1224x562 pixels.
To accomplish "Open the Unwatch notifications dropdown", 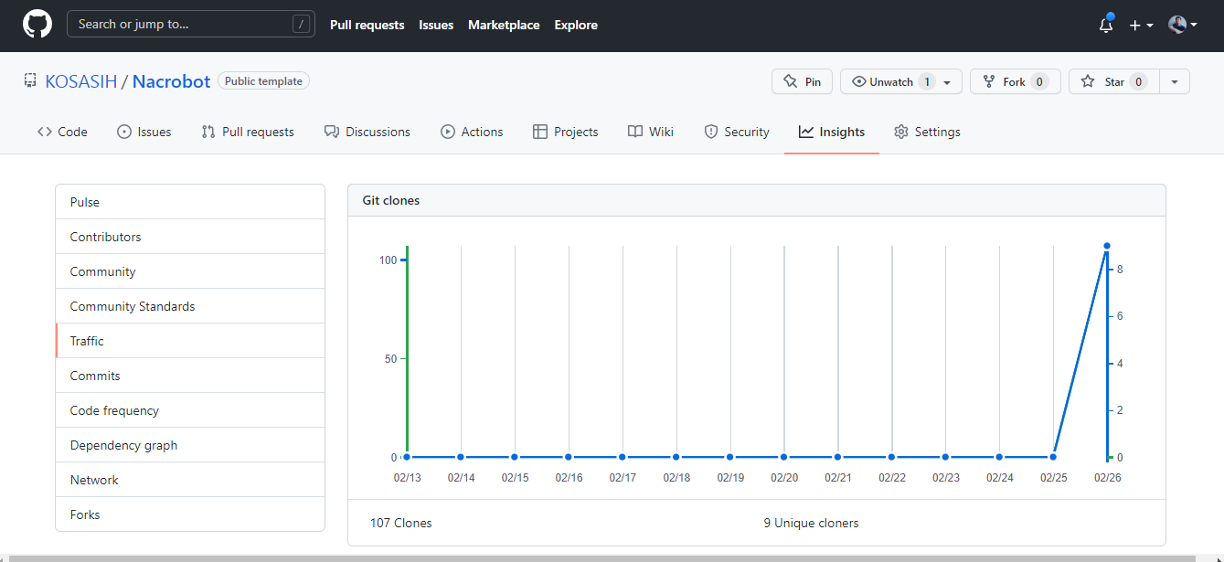I will (901, 81).
